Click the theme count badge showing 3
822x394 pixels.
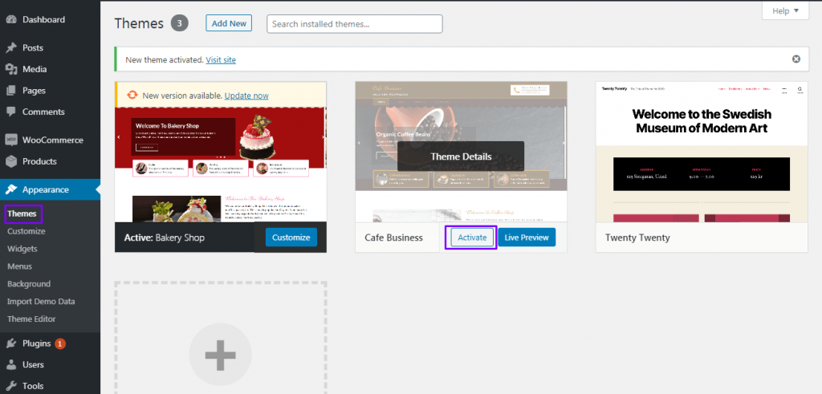(179, 23)
